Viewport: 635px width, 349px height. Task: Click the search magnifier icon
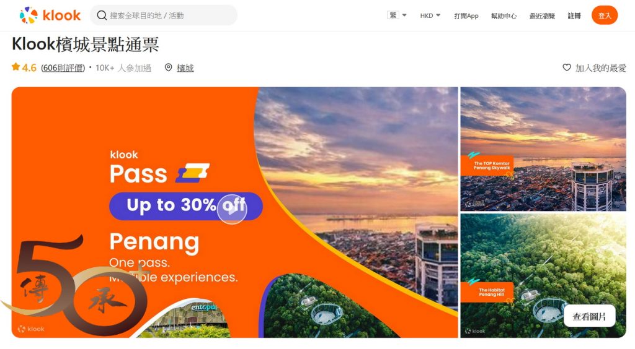tap(102, 15)
